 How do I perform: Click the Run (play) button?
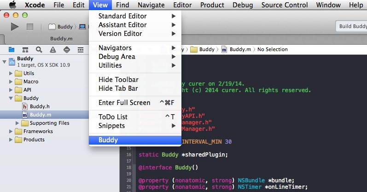coord(15,27)
